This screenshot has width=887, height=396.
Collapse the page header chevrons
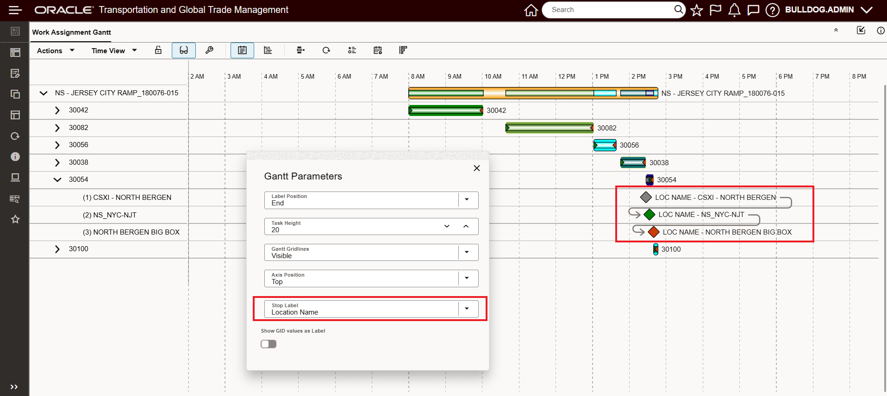coord(836,30)
